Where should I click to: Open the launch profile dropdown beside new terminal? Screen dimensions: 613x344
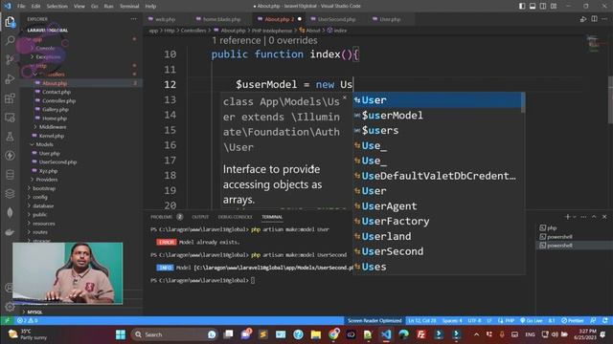click(x=575, y=217)
